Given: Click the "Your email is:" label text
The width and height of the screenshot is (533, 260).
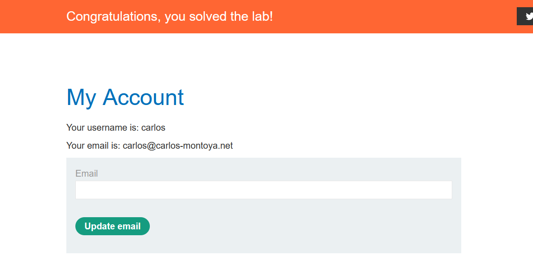Looking at the screenshot, I should click(93, 146).
